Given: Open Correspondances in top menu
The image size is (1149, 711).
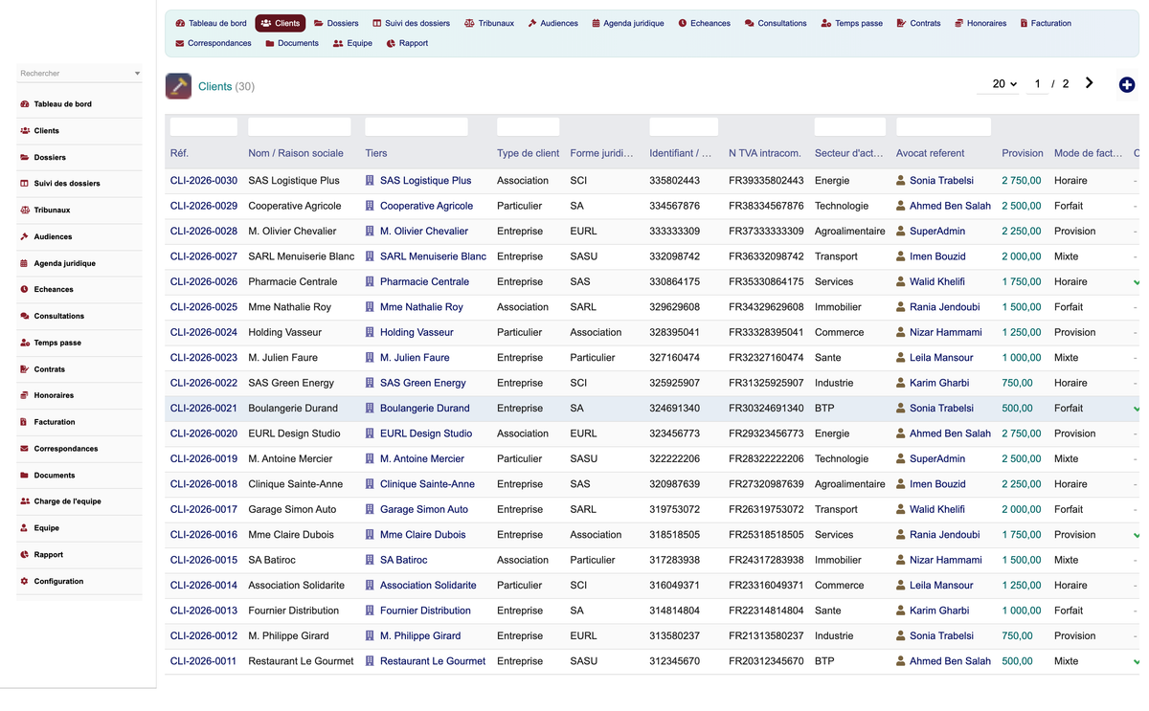Looking at the screenshot, I should click(214, 43).
